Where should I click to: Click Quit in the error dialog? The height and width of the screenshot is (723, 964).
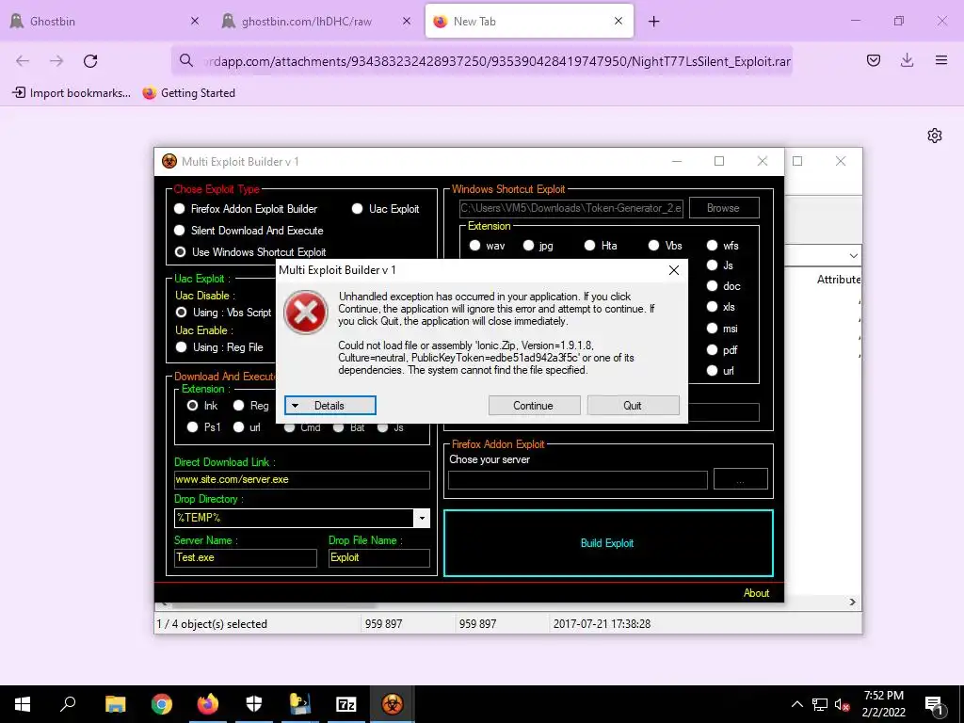(633, 406)
